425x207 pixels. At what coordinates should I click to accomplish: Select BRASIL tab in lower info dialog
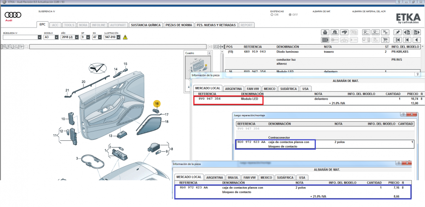233,178
